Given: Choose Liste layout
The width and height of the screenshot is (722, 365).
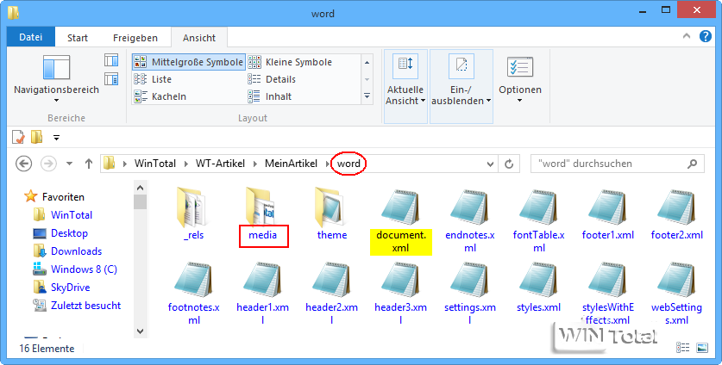Looking at the screenshot, I should 153,79.
